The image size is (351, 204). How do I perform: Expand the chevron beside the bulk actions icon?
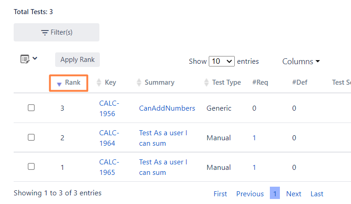pos(35,58)
